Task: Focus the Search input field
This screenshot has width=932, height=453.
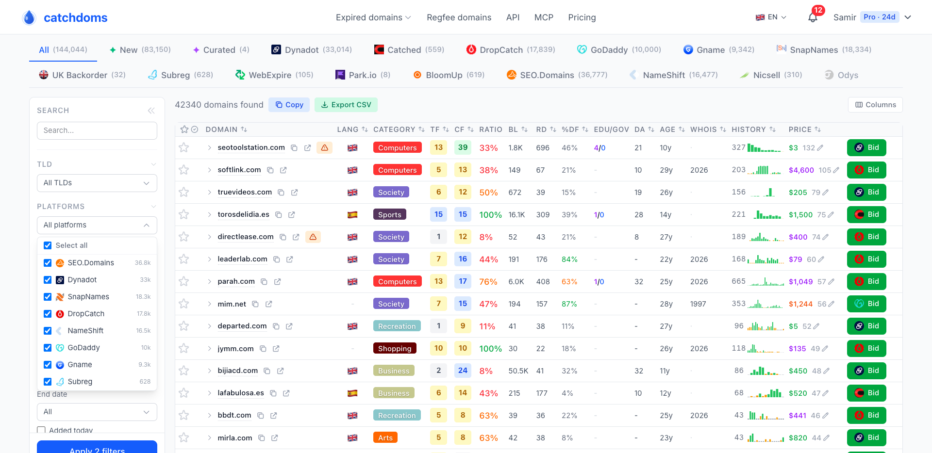Action: tap(97, 130)
